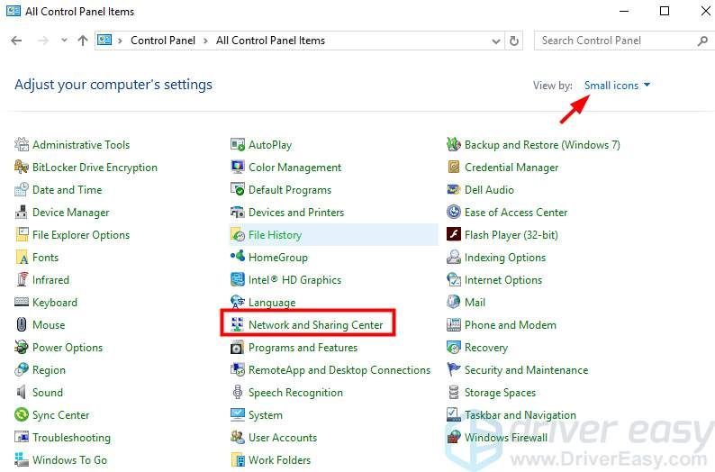Open the Work Folders link

[x=279, y=459]
